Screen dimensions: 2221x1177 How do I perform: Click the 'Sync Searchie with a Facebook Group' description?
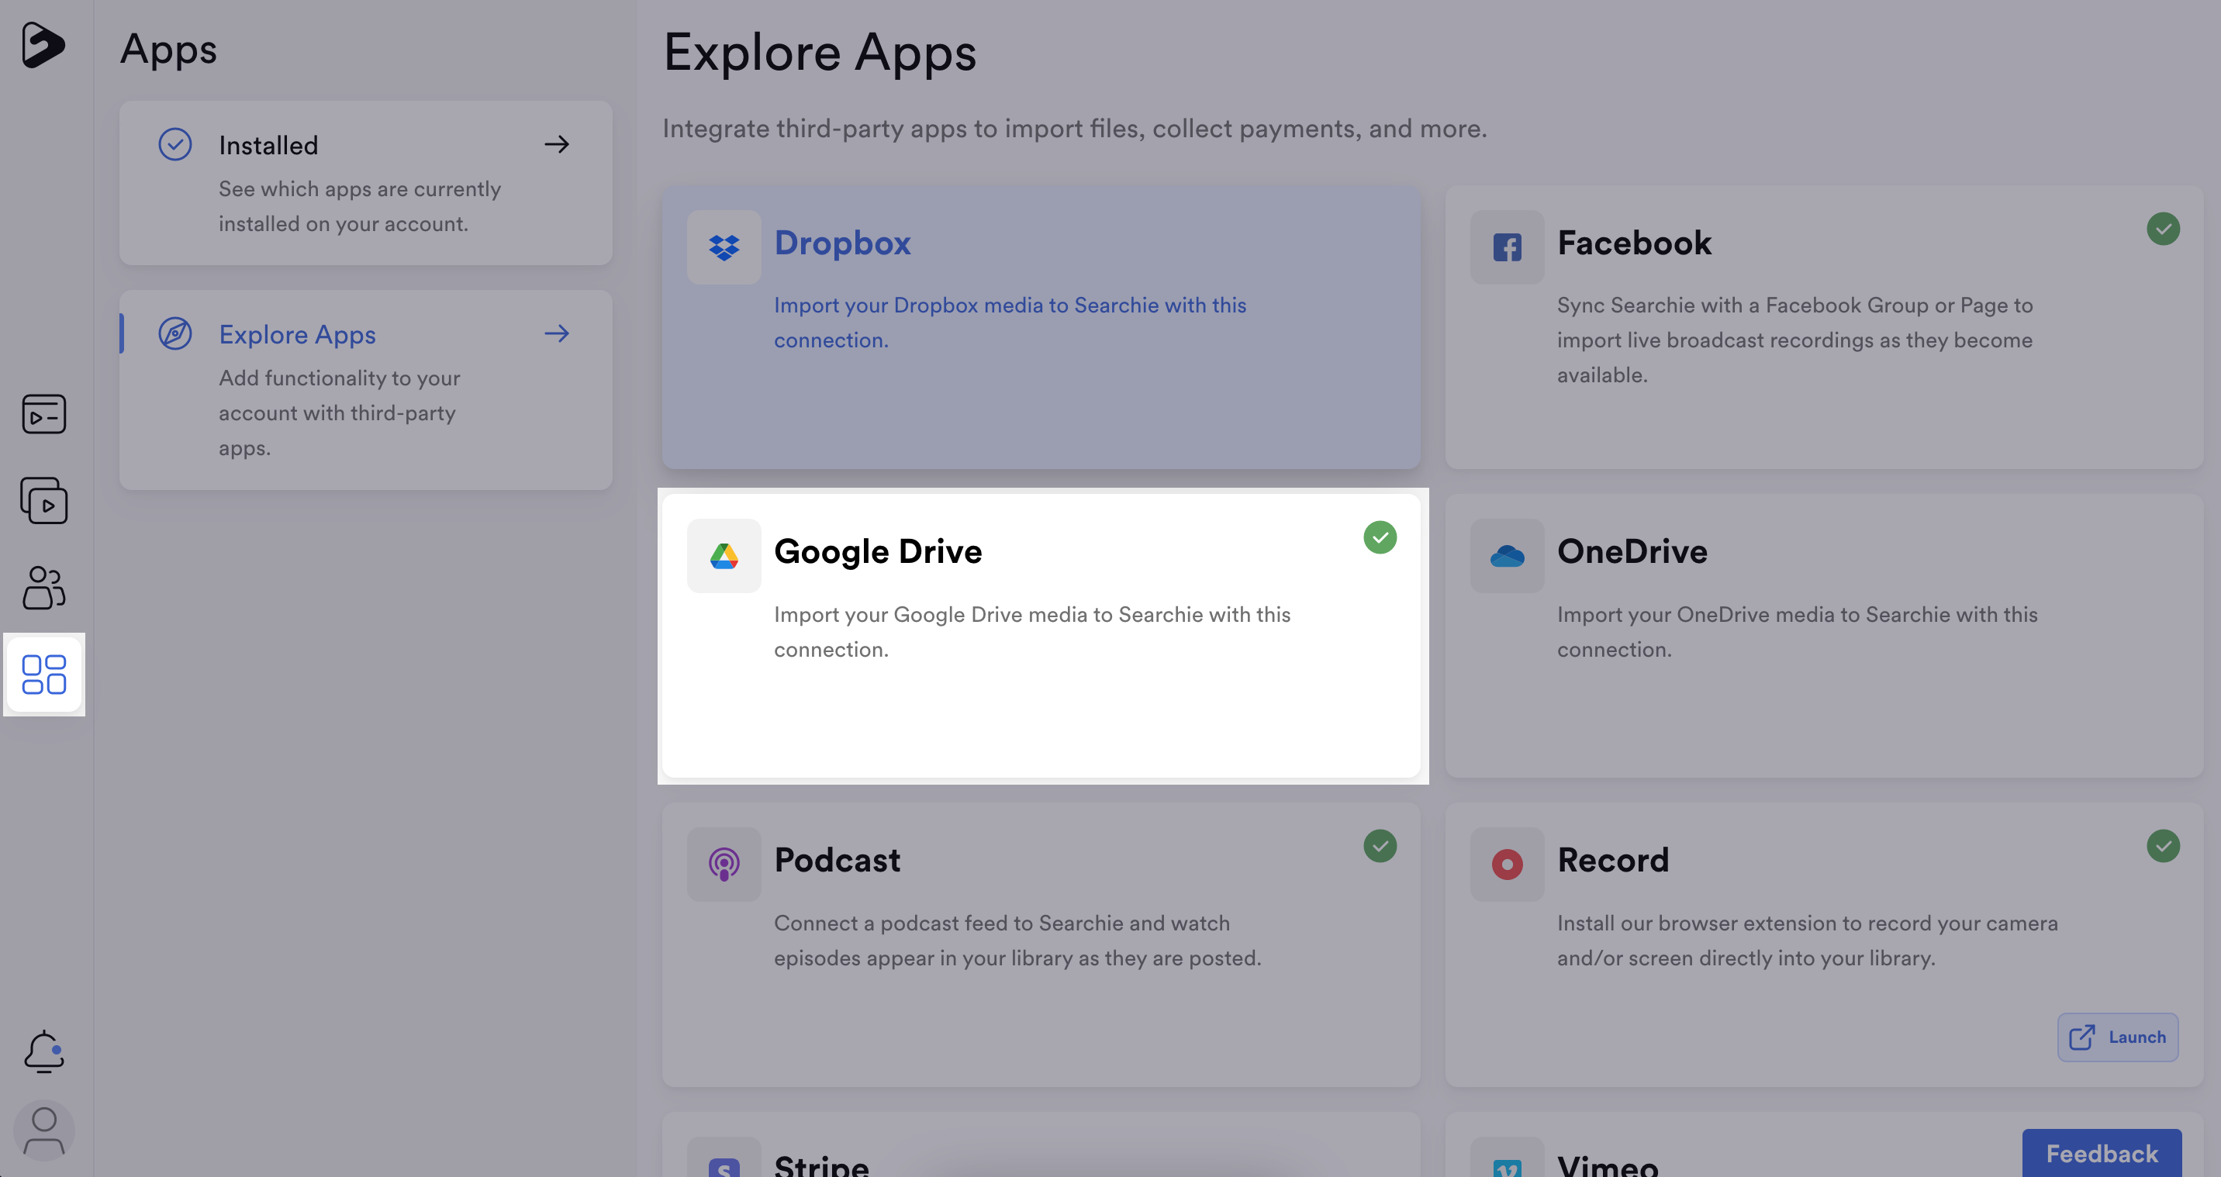[1795, 340]
